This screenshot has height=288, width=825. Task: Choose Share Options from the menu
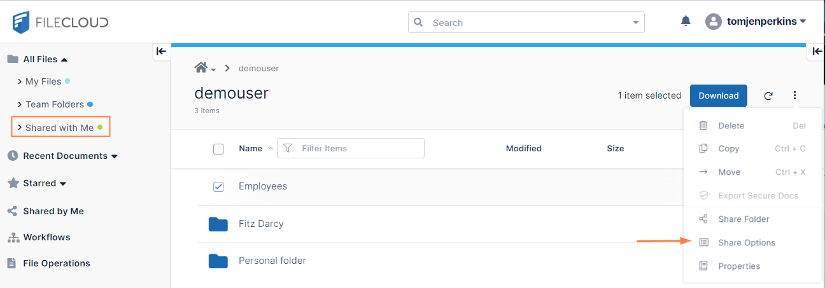pyautogui.click(x=746, y=243)
